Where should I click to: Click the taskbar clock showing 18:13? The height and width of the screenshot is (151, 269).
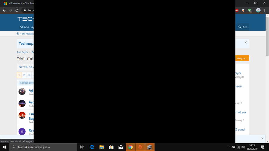252,147
